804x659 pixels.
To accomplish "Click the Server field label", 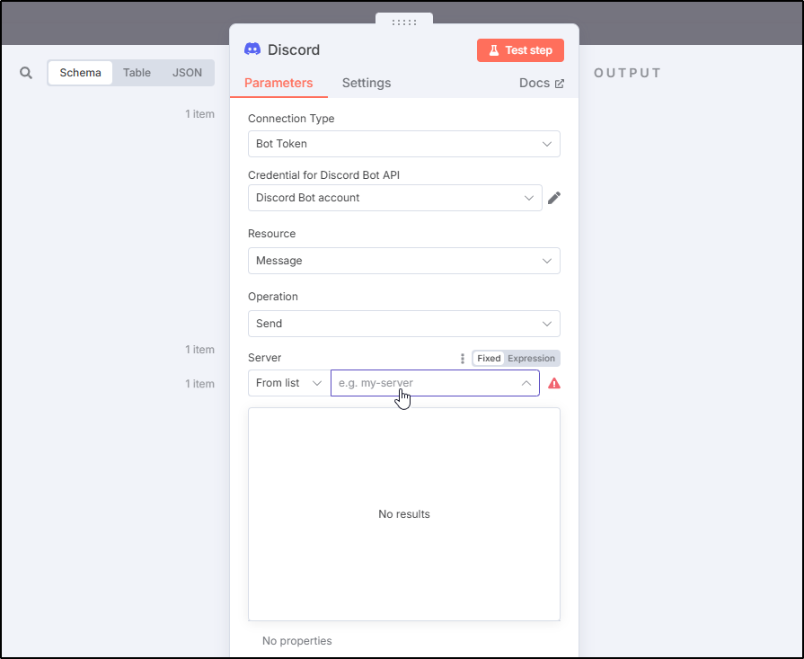I will tap(265, 358).
